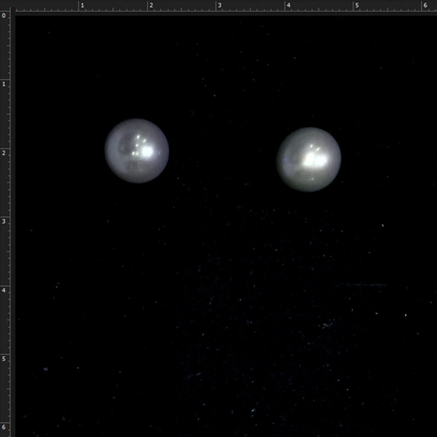Click the 4 mark on the horizontal ruler
The width and height of the screenshot is (437, 437).
click(x=288, y=5)
